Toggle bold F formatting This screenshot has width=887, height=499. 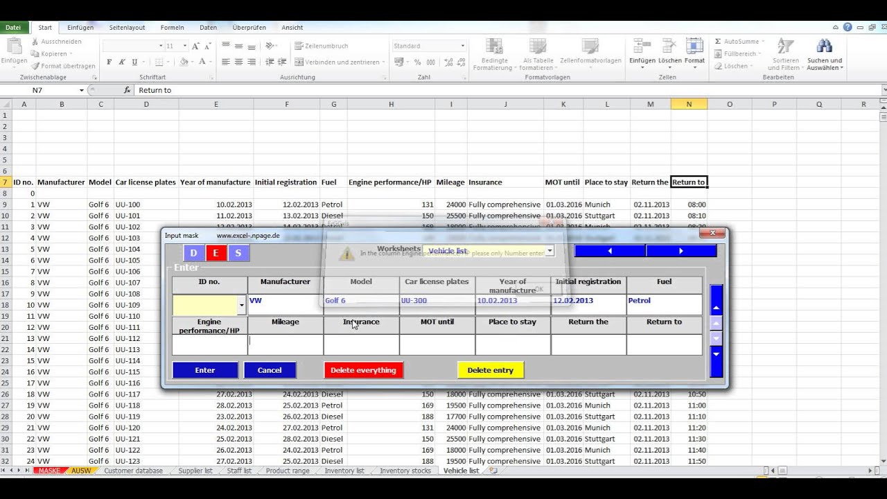[109, 62]
